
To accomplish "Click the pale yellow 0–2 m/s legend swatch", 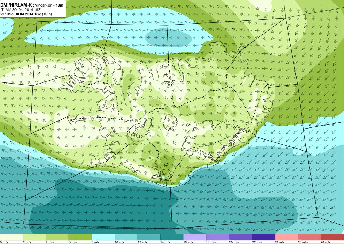I will point(11,237).
